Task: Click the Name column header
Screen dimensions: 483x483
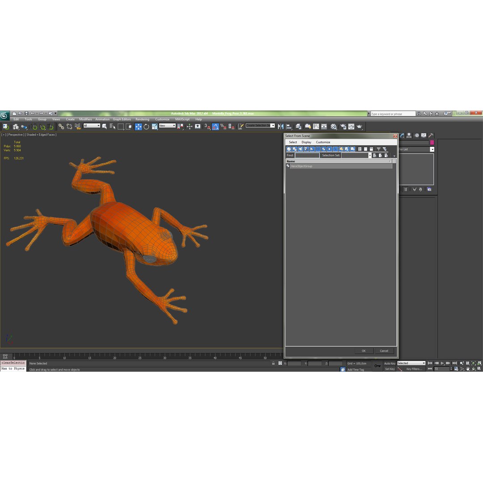Action: click(x=339, y=161)
